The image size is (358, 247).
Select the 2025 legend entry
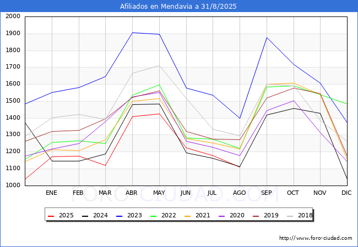pyautogui.click(x=61, y=215)
